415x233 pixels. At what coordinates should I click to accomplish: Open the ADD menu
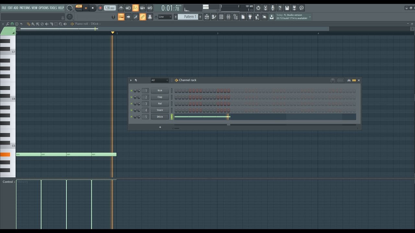point(16,8)
